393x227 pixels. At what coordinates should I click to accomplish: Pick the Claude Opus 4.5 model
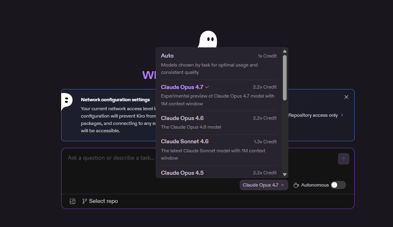tap(219, 173)
